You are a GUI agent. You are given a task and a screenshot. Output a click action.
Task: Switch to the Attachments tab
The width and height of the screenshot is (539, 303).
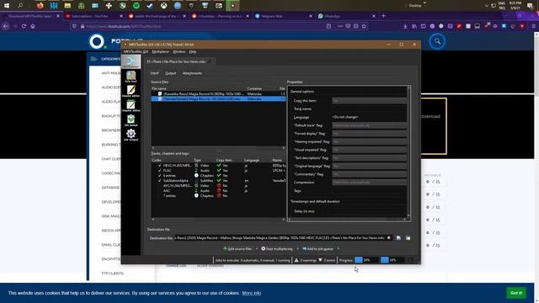pos(192,73)
